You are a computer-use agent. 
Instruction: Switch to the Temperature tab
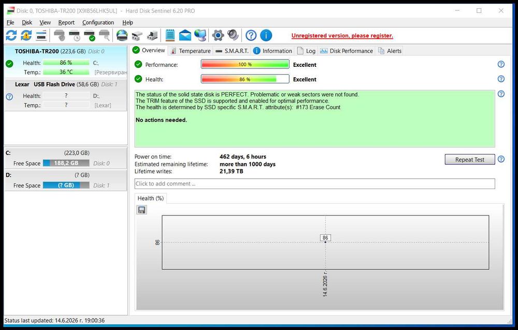pyautogui.click(x=191, y=51)
